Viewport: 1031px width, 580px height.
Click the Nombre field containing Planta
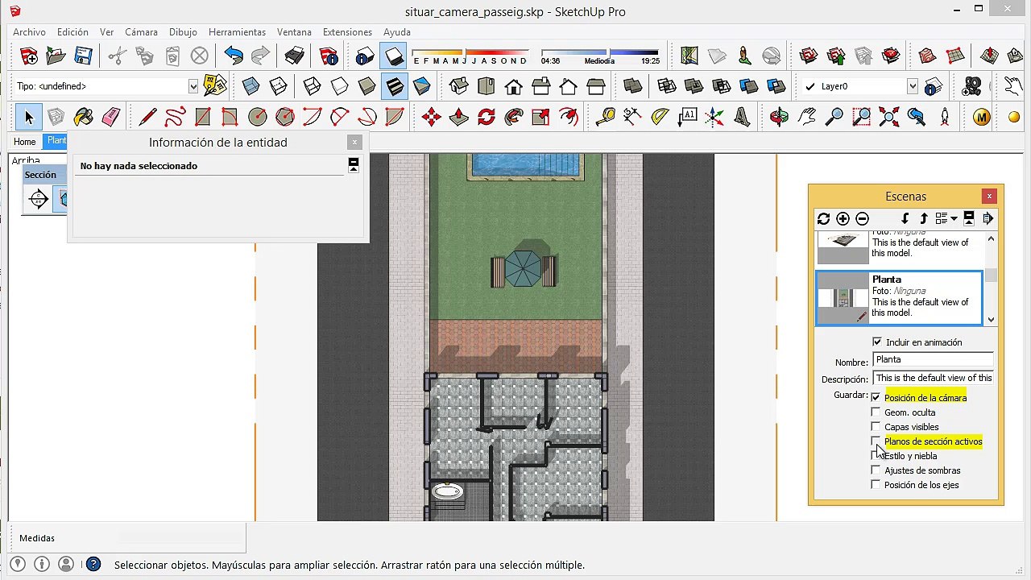933,360
